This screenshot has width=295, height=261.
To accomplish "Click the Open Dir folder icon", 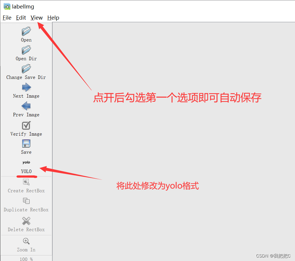I will [x=26, y=50].
